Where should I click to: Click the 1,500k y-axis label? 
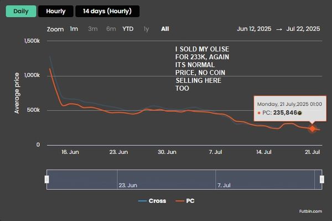click(32, 41)
